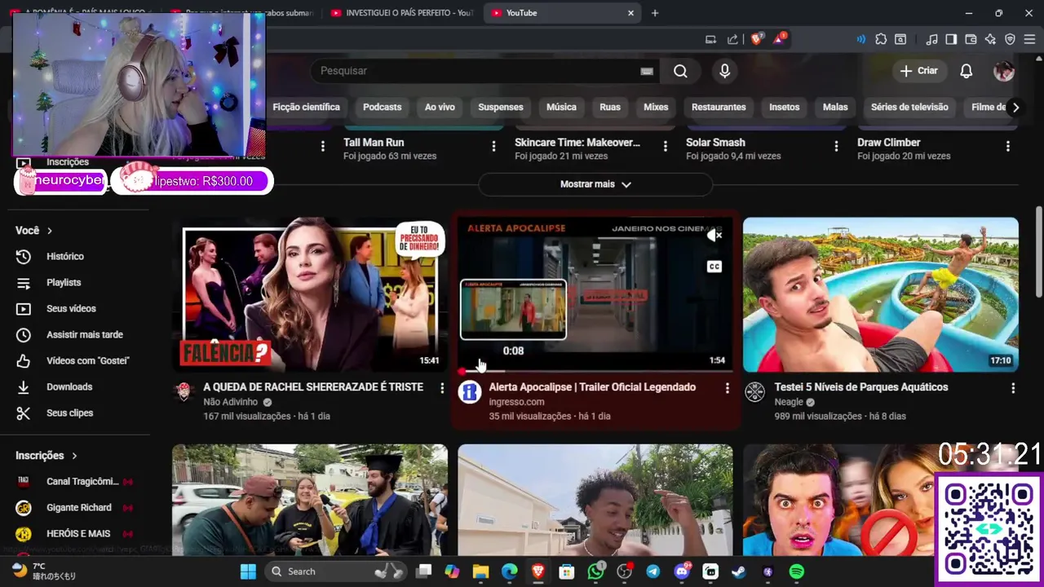Open the Neagle channel link
The height and width of the screenshot is (587, 1044).
pyautogui.click(x=789, y=402)
